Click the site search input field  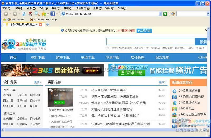tap(151, 42)
